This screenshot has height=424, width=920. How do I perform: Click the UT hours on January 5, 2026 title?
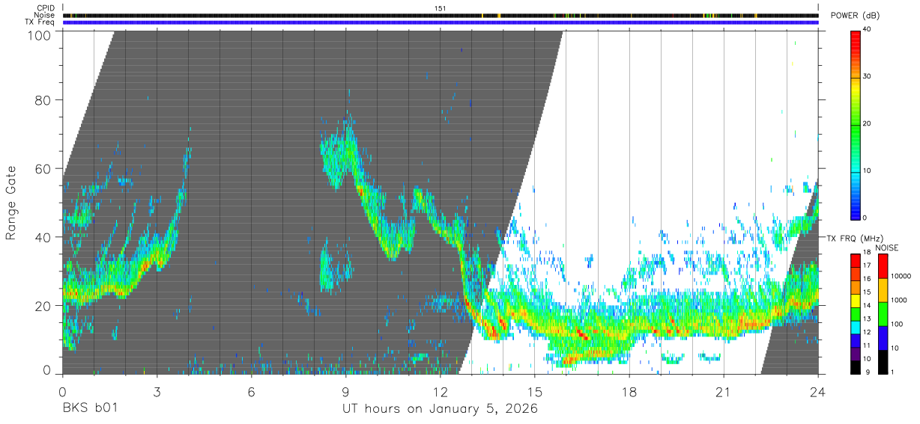(440, 408)
